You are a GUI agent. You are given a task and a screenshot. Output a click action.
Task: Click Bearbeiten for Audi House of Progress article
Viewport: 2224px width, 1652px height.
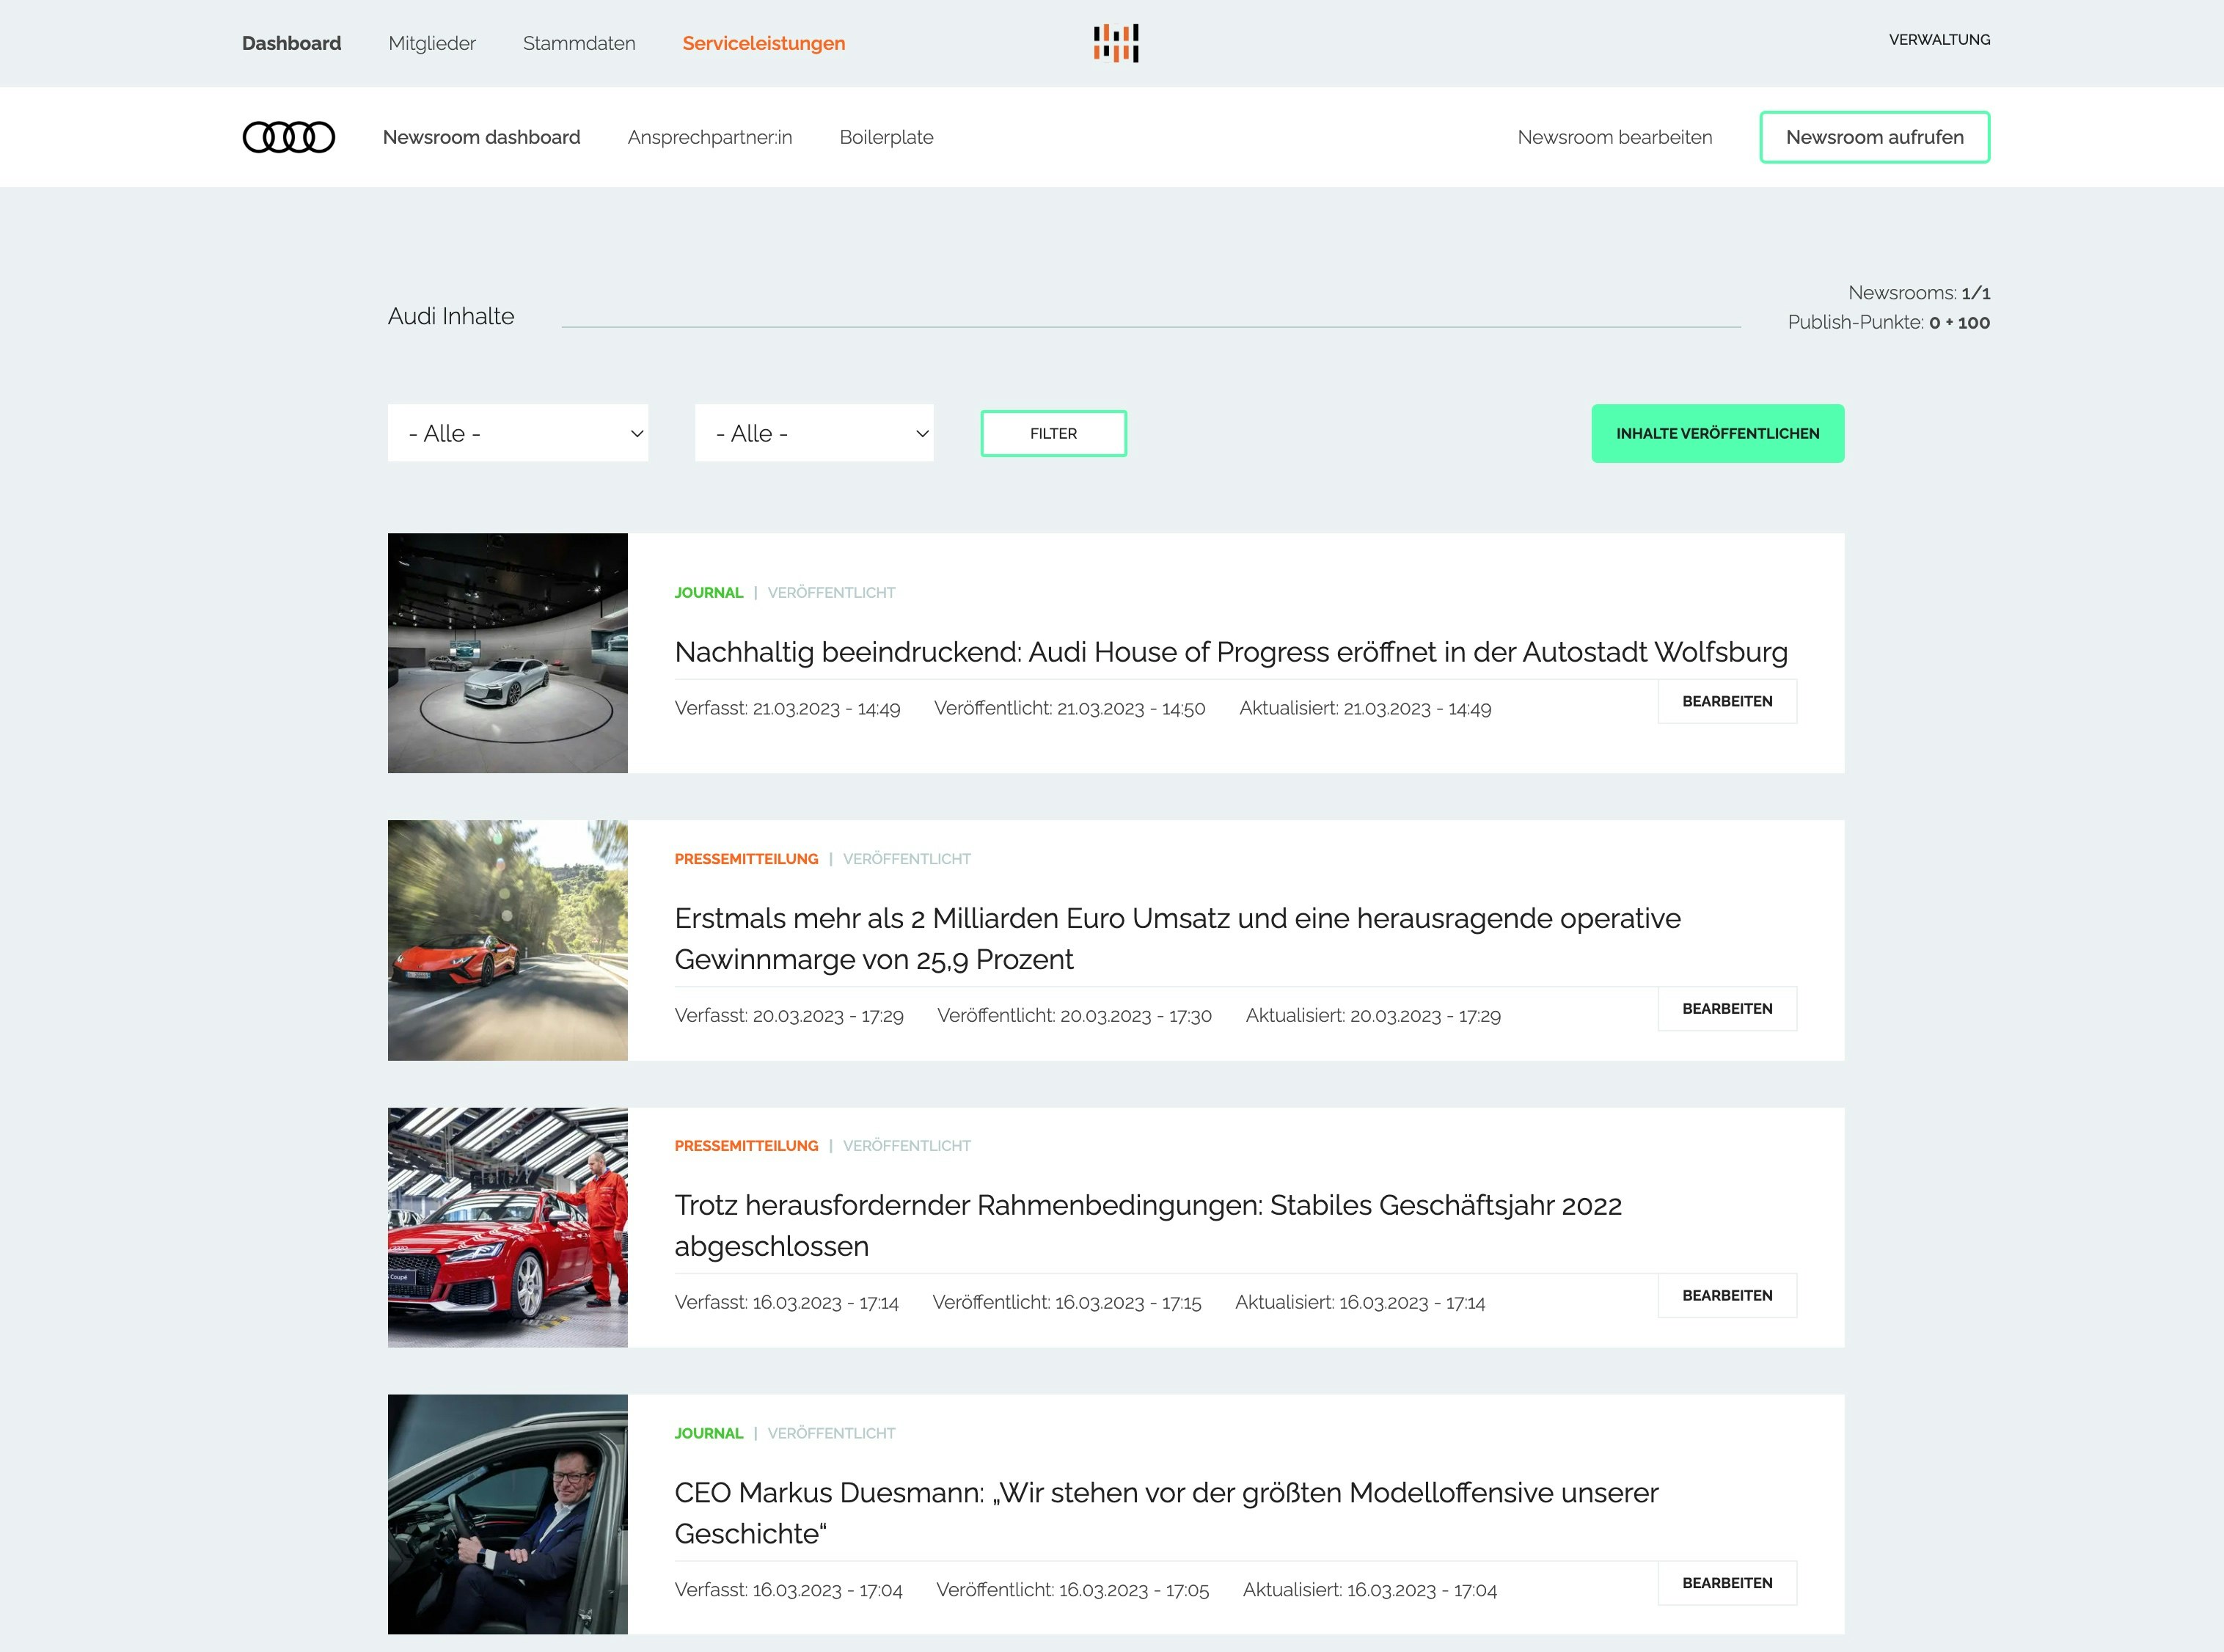(1727, 701)
